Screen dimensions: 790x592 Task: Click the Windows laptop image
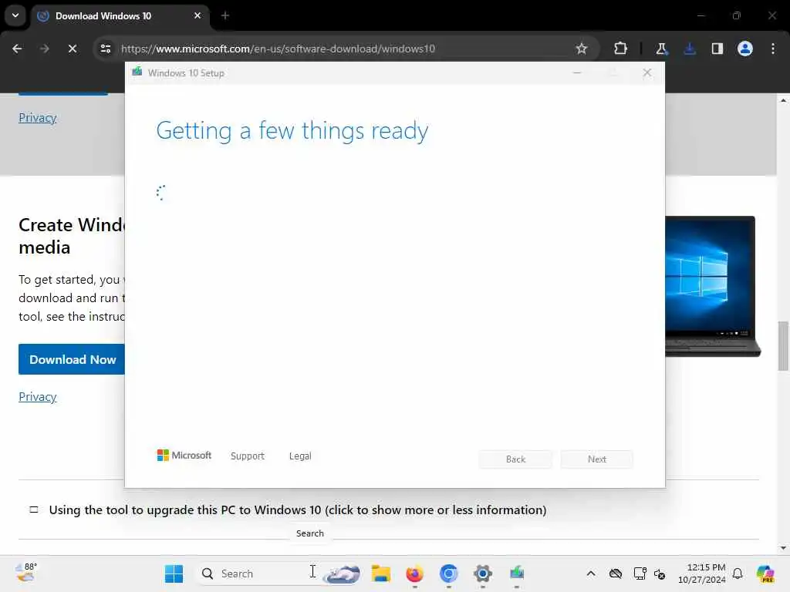(x=713, y=287)
